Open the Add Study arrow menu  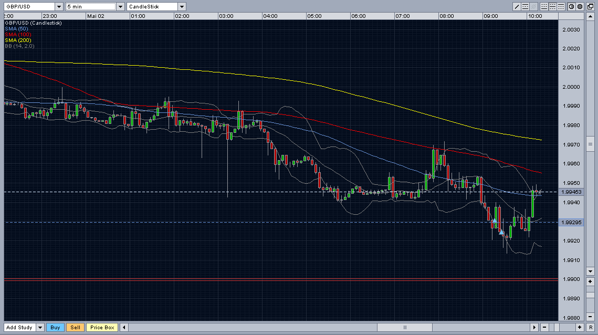pyautogui.click(x=40, y=327)
